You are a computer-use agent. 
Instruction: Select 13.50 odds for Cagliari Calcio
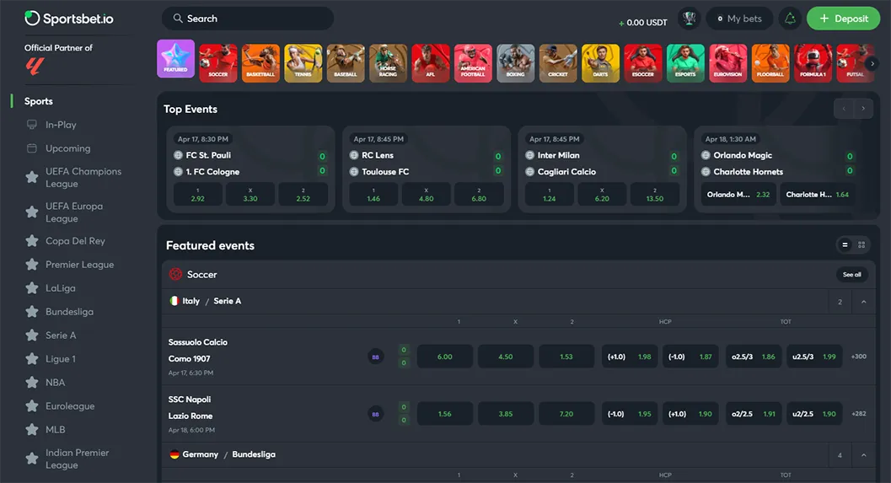[655, 195]
